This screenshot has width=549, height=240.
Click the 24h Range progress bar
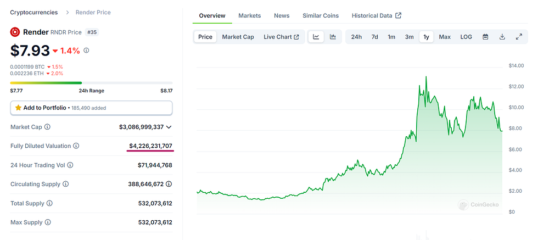(x=91, y=83)
